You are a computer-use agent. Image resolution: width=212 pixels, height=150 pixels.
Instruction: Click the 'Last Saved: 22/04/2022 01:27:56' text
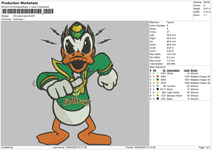click(x=70, y=147)
